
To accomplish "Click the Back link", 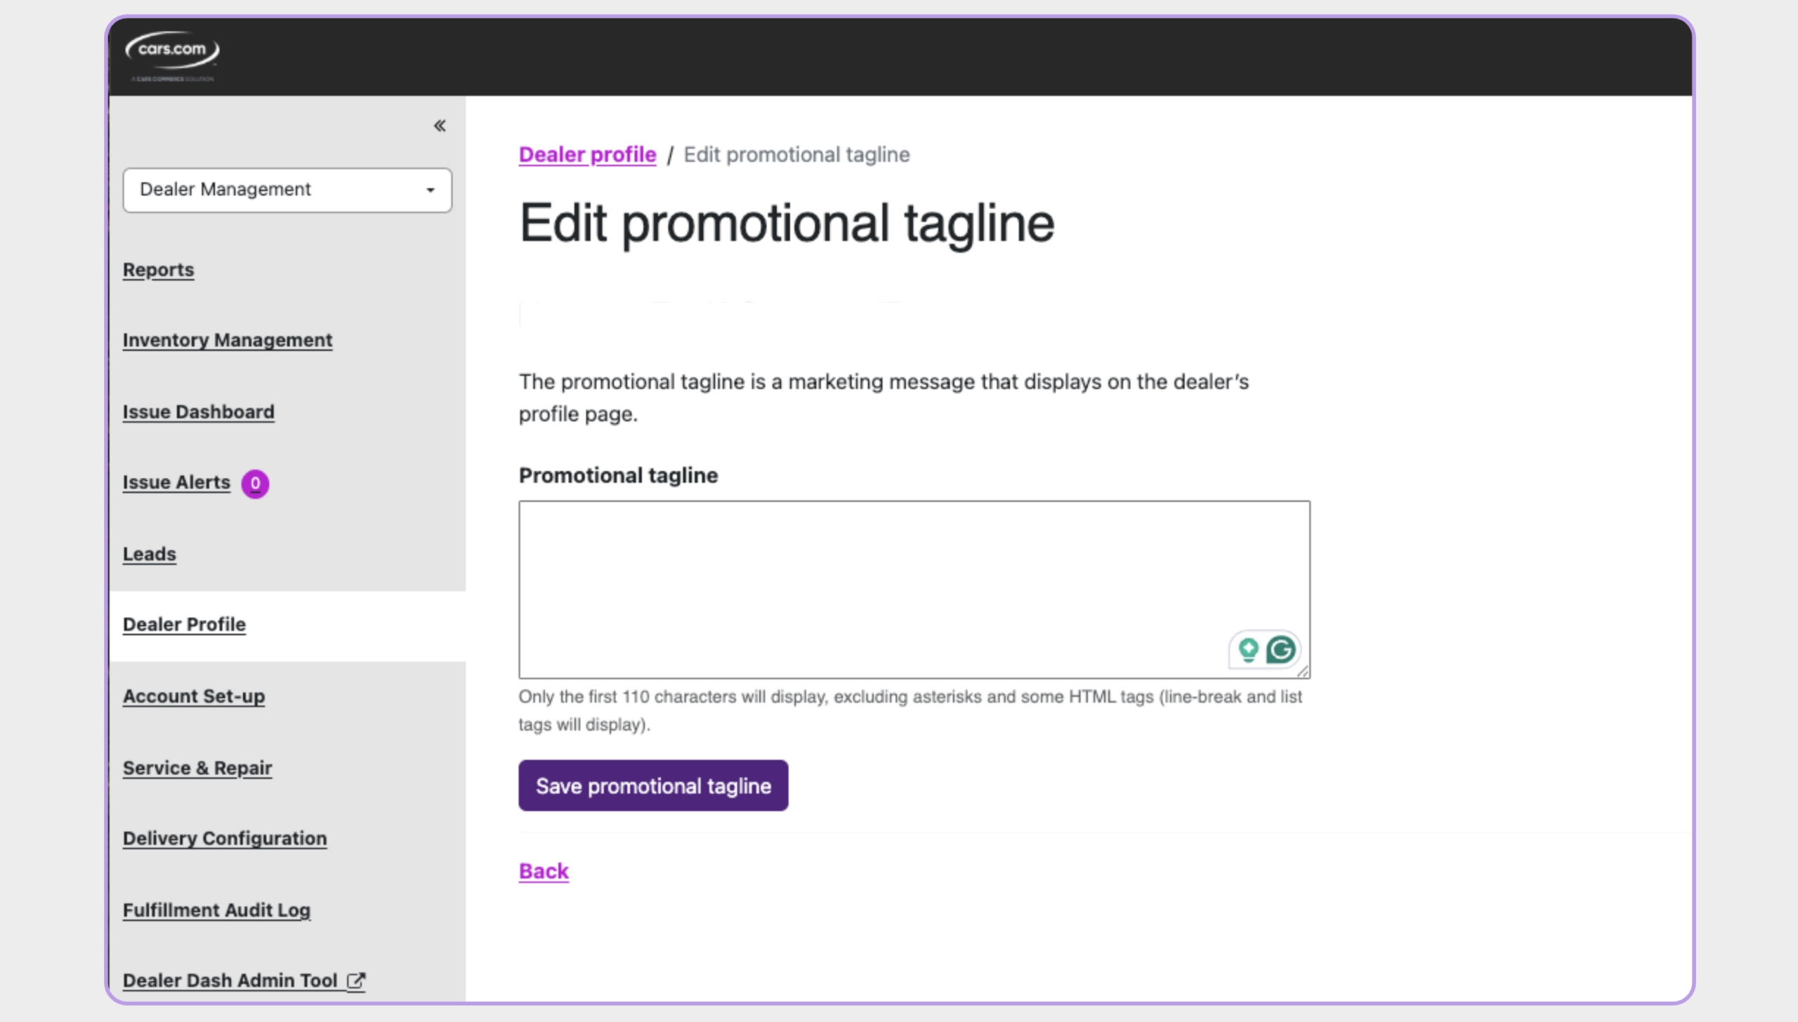I will [544, 871].
